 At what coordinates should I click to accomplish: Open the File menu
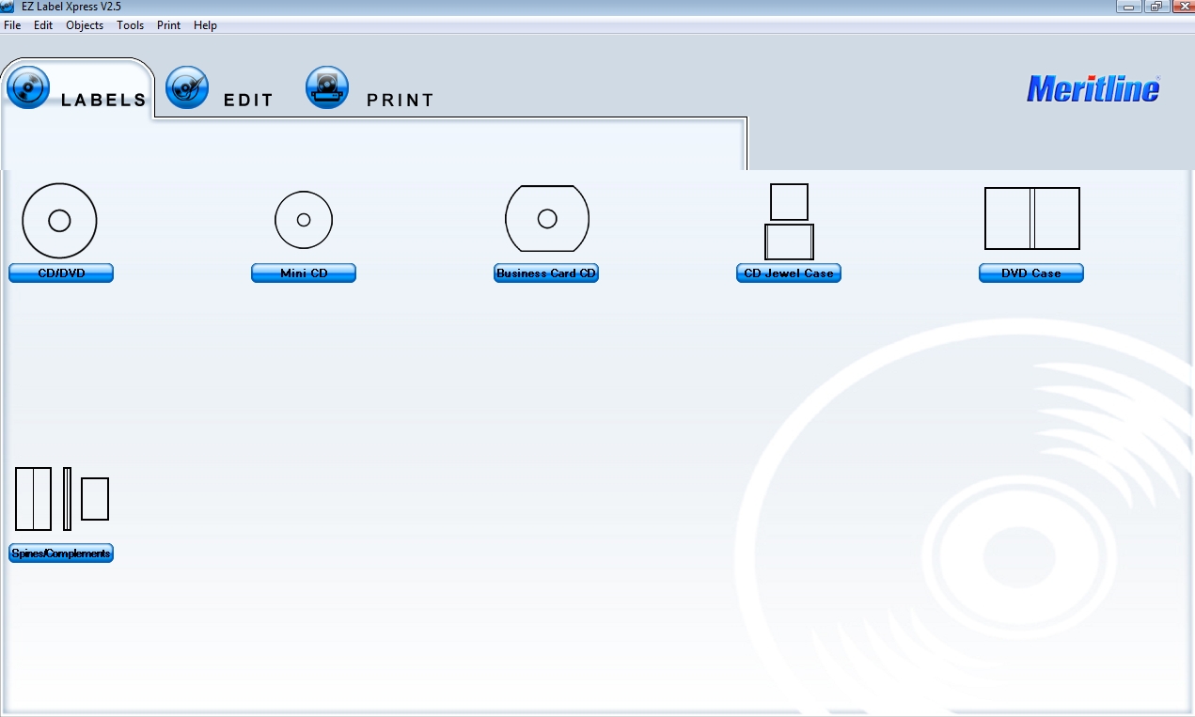[x=11, y=25]
